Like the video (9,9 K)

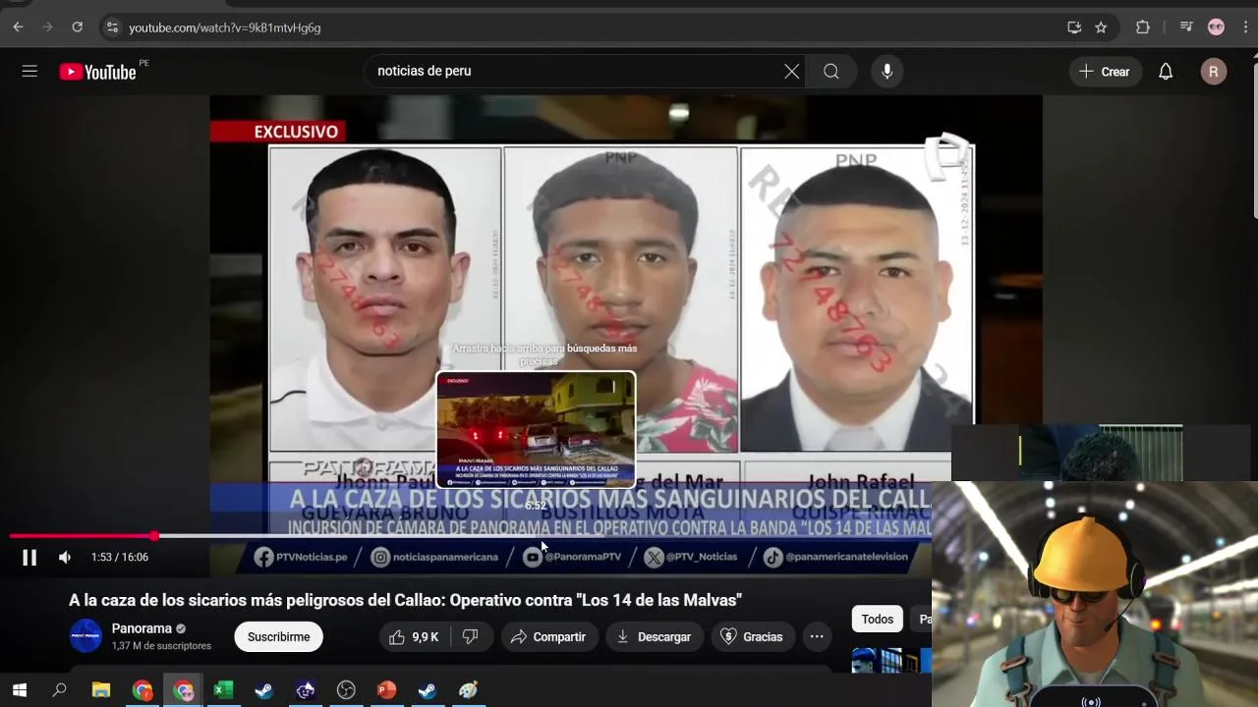(x=415, y=637)
